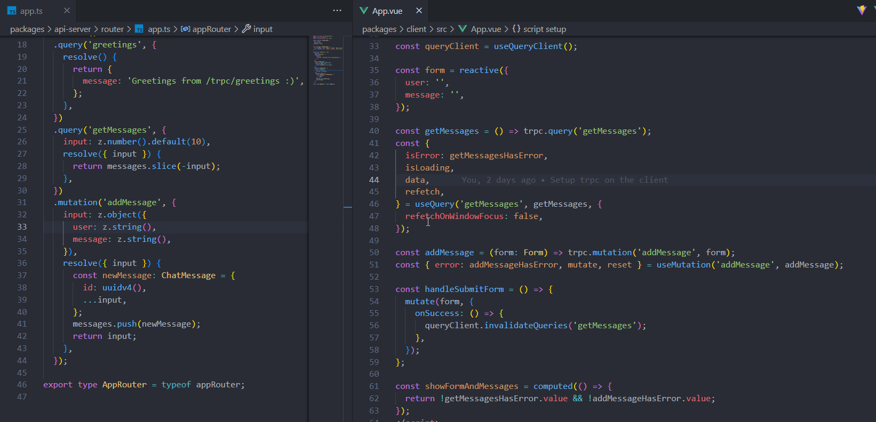The width and height of the screenshot is (876, 422).
Task: Click the Vue icon in right breadcrumb
Action: click(463, 29)
